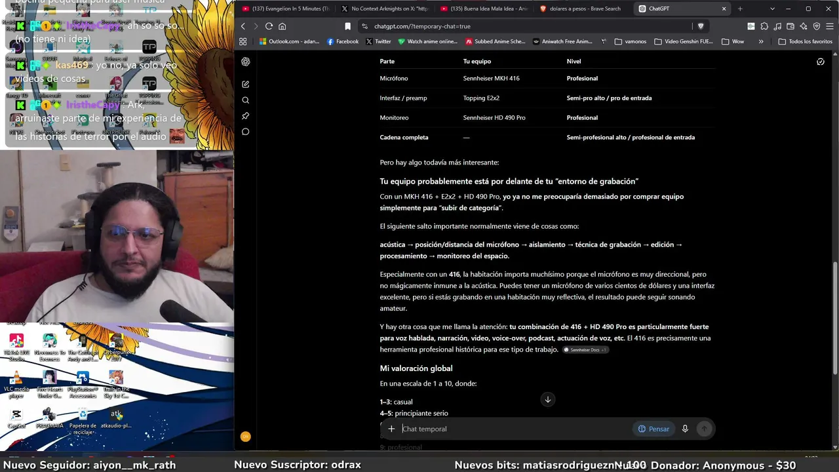Open the orange profile avatar in ChatGPT
Image resolution: width=839 pixels, height=472 pixels.
[x=246, y=437]
